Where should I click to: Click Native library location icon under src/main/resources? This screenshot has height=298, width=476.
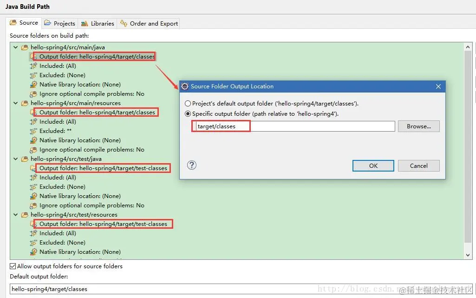[x=33, y=140]
